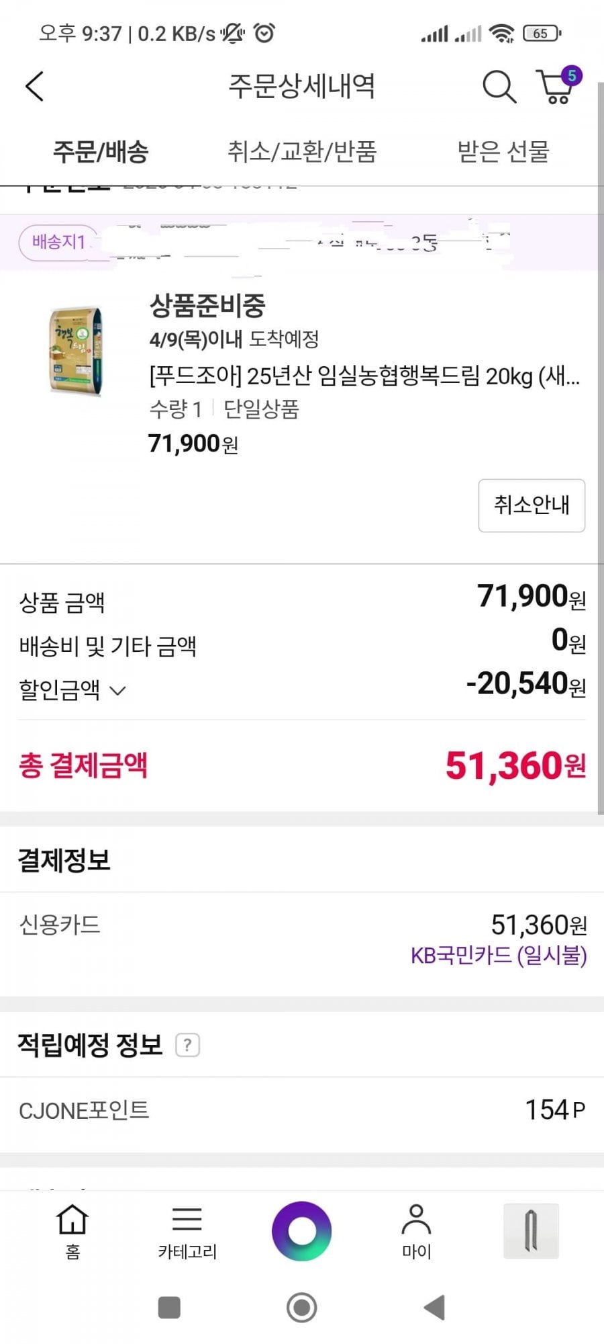Image resolution: width=604 pixels, height=1344 pixels.
Task: Tap the back arrow icon
Action: (x=35, y=86)
